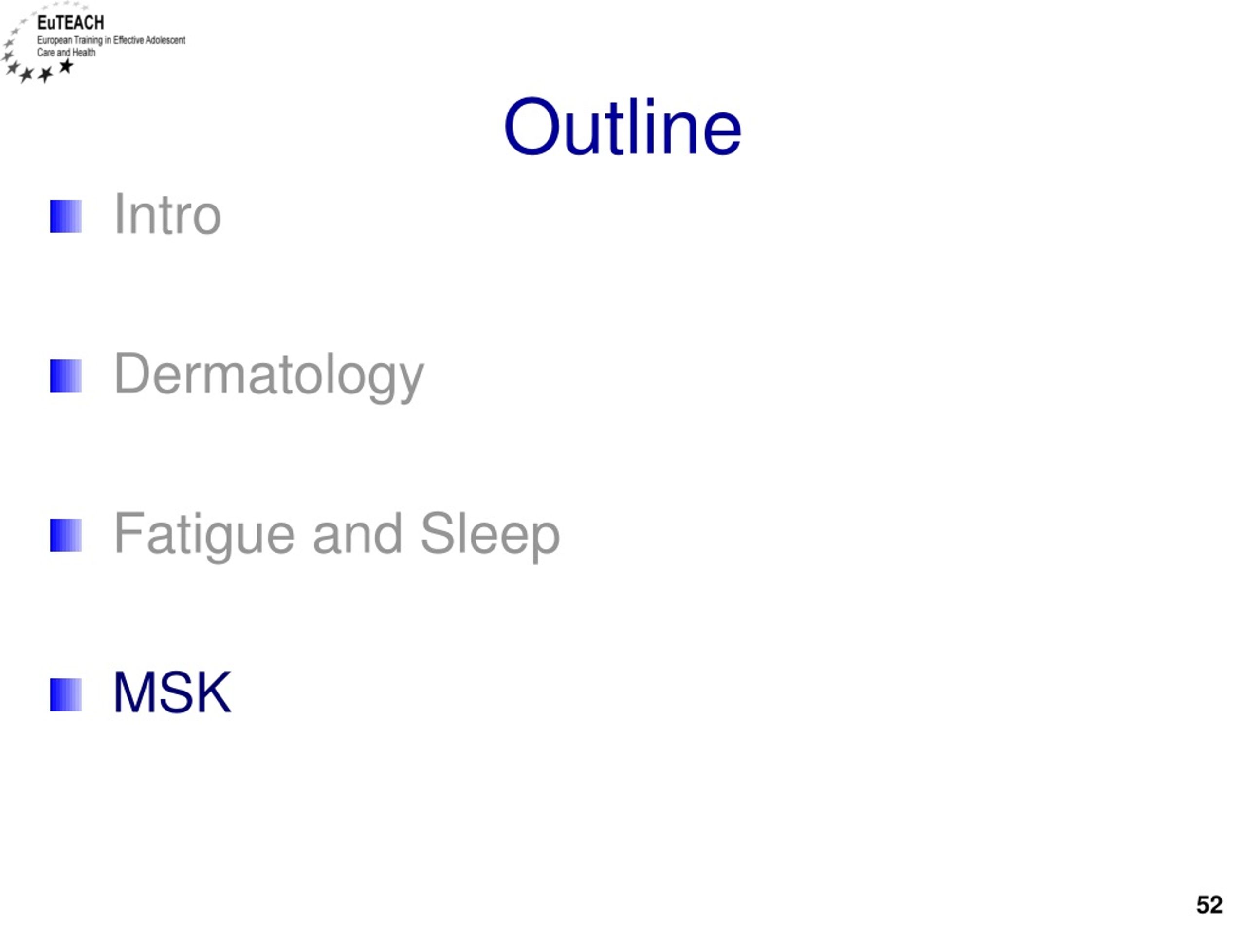Screen dimensions: 1246x935
Task: Click the EuTEACH logo text
Action: point(71,22)
